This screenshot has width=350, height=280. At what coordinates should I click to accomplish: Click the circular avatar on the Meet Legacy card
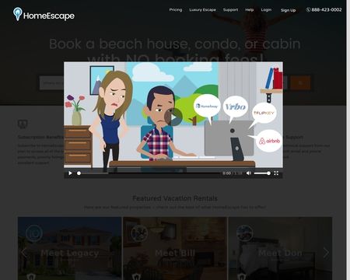coord(34,233)
